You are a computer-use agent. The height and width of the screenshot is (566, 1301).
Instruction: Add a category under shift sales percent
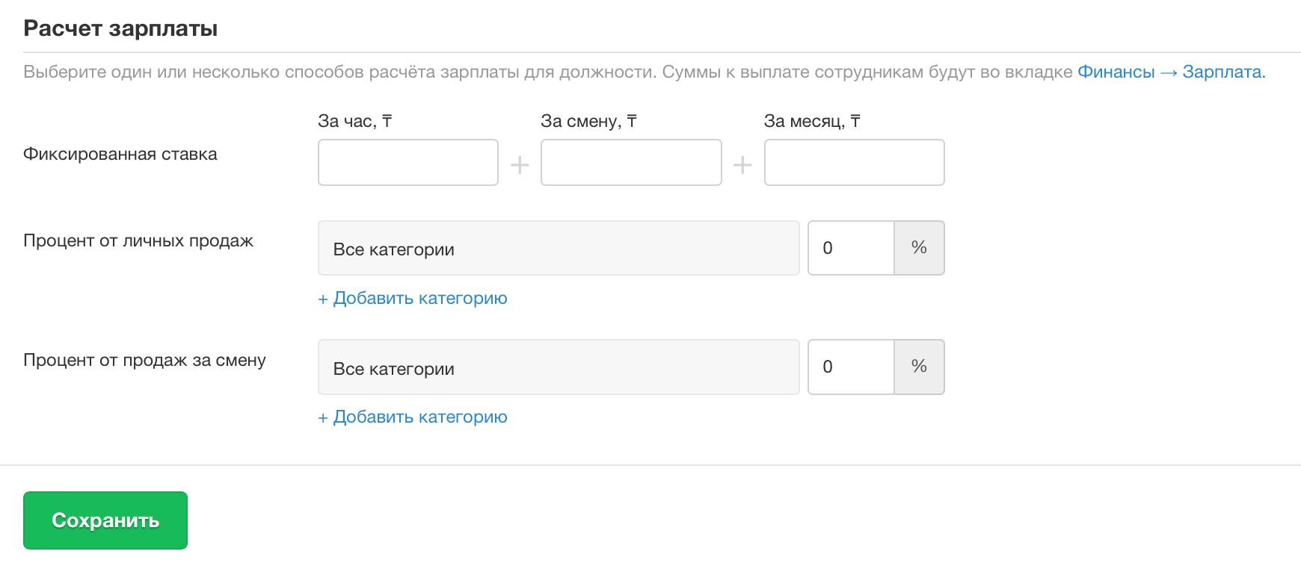(413, 417)
